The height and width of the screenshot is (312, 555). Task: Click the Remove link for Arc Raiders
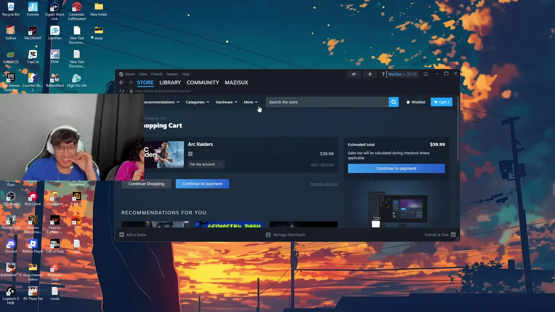(x=327, y=165)
